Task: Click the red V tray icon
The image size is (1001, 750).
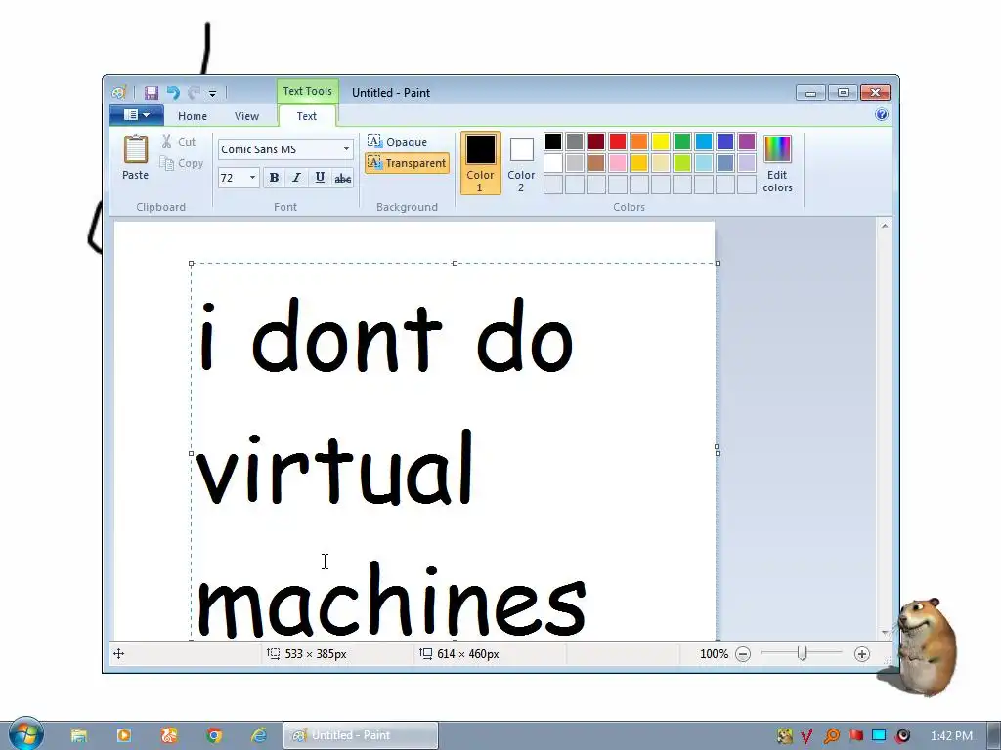Action: click(806, 736)
